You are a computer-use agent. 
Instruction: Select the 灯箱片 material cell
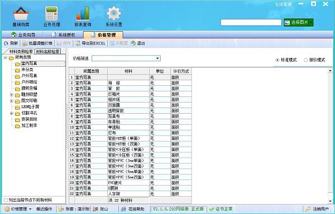pyautogui.click(x=128, y=94)
